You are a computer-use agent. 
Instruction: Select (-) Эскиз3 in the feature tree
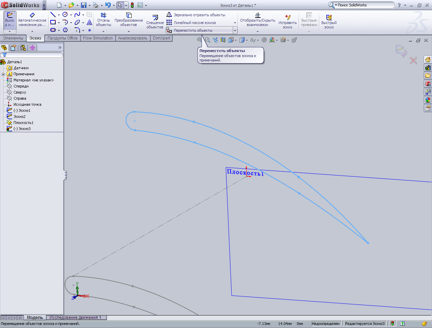pos(22,129)
